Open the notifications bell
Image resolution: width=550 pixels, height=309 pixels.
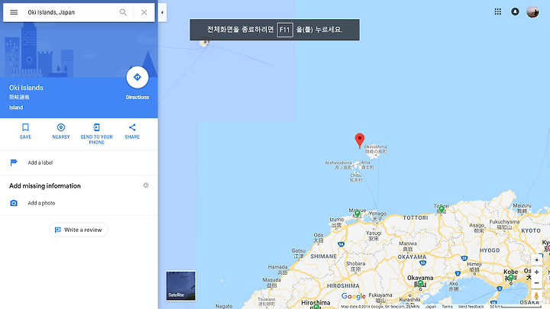(515, 12)
